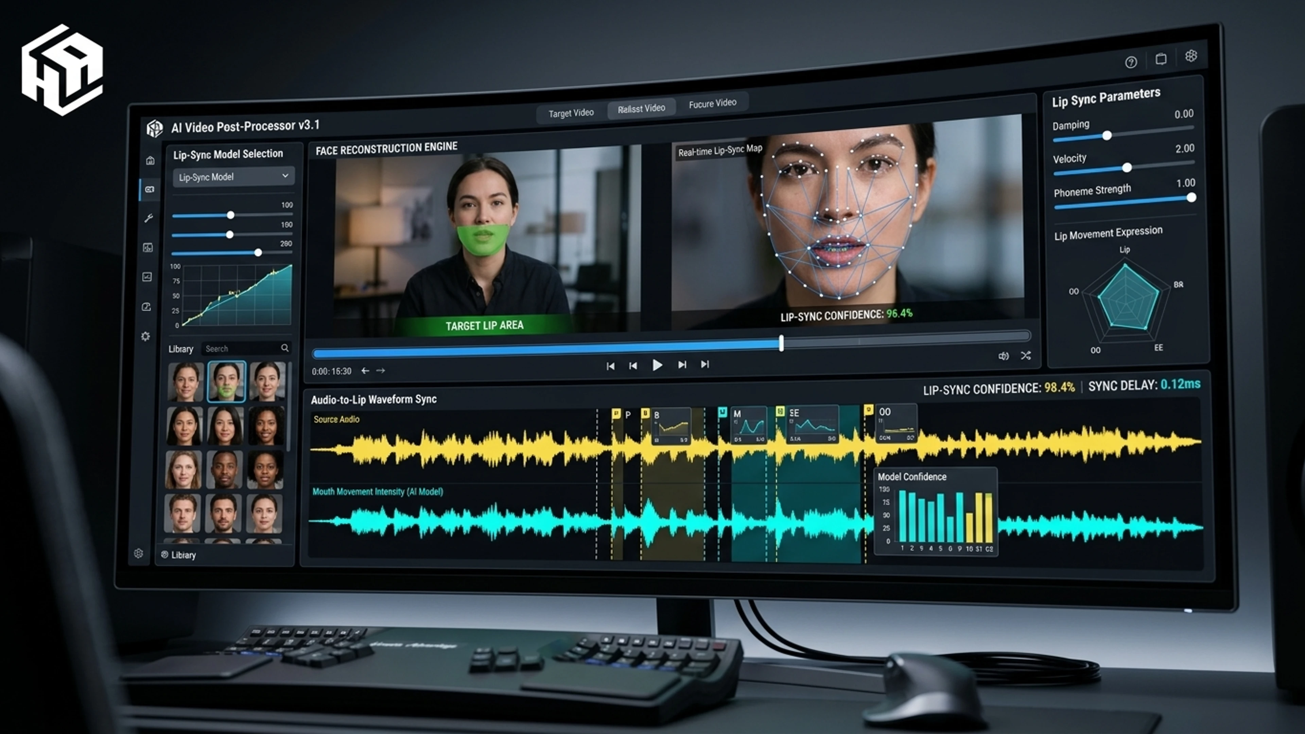Image resolution: width=1305 pixels, height=734 pixels.
Task: Open the help question-mark icon
Action: tap(1131, 62)
